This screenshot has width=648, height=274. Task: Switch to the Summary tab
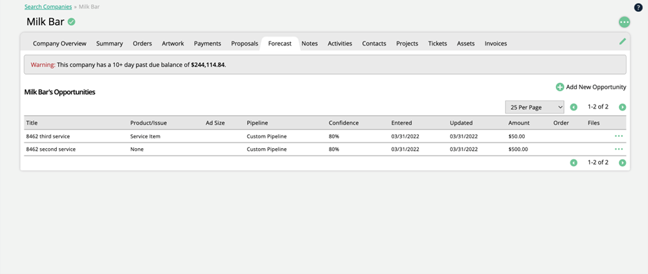coord(109,44)
